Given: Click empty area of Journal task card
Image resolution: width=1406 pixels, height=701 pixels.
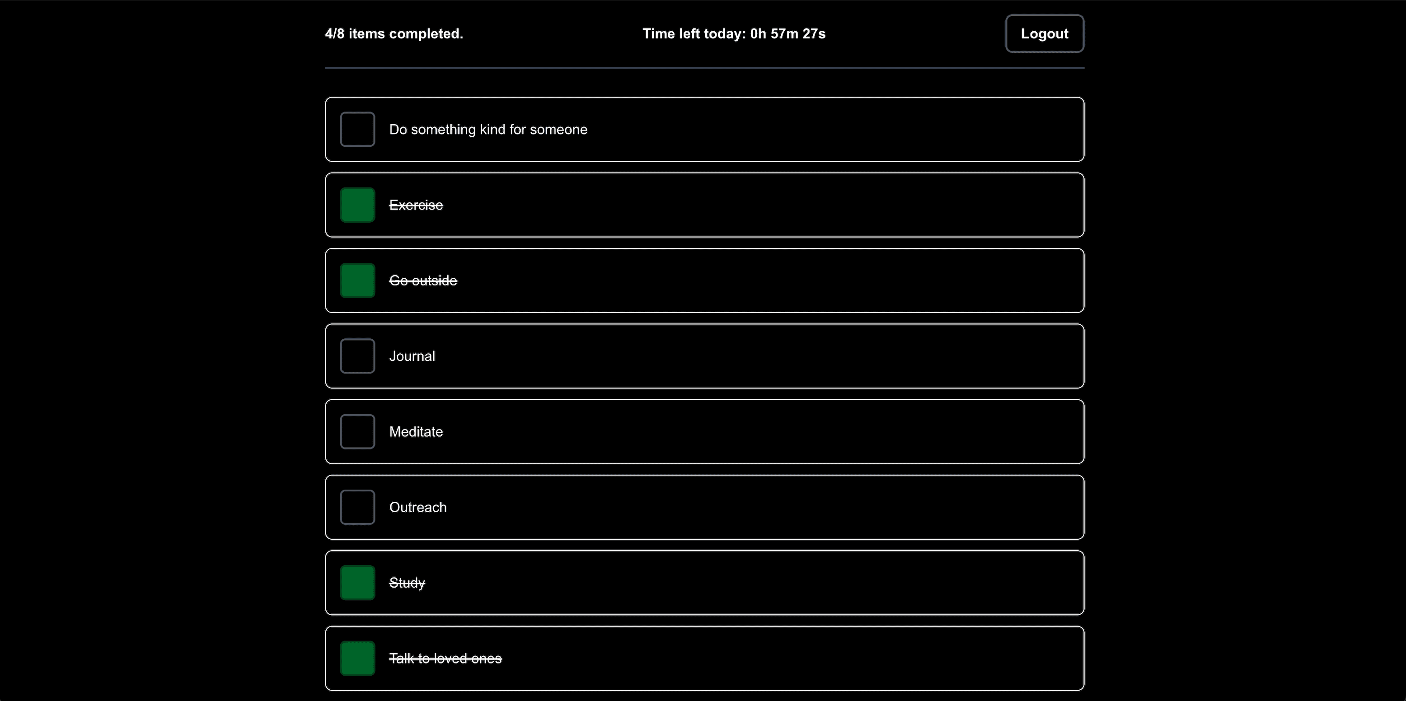Looking at the screenshot, I should (764, 356).
